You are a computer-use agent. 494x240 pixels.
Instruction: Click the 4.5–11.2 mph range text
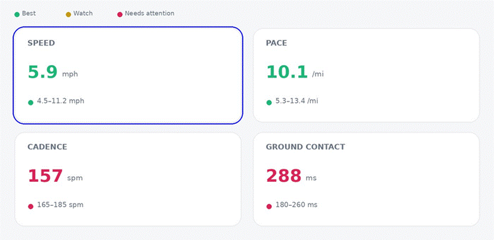[x=61, y=101]
